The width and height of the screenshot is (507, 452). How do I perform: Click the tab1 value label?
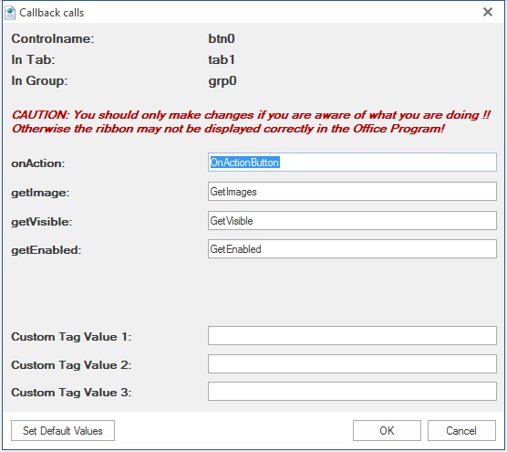tap(222, 60)
